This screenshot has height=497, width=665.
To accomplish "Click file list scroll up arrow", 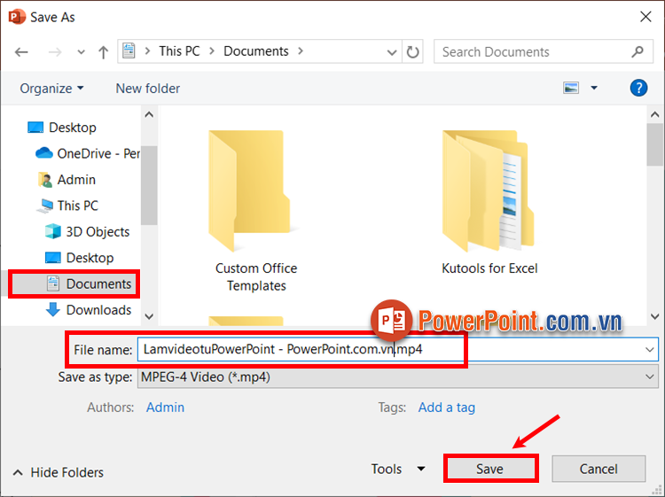I will (655, 114).
